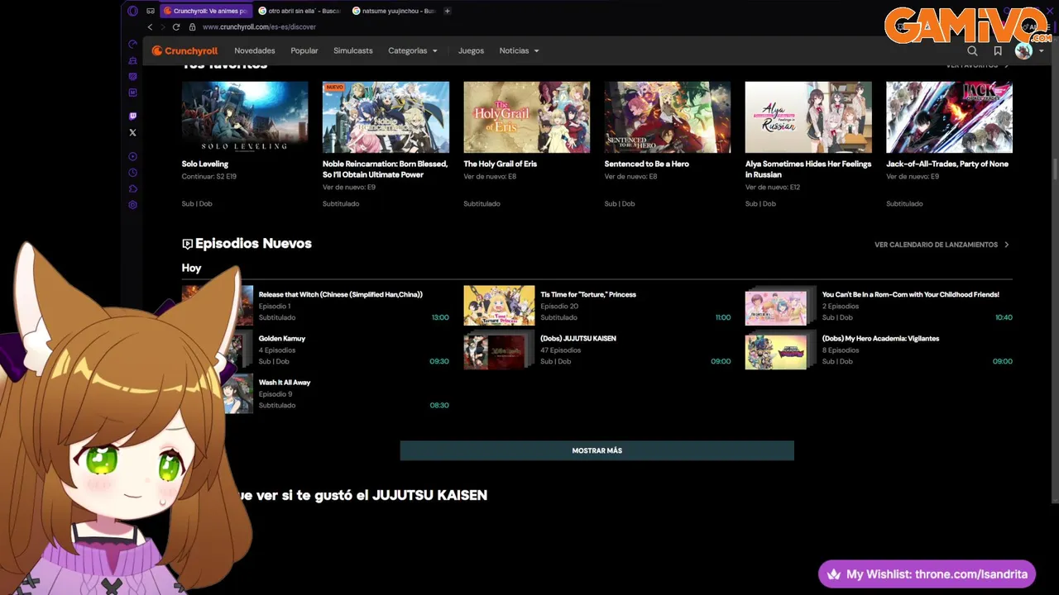The width and height of the screenshot is (1059, 595).
Task: Click the (Dobs) My Hero Academia: Vigilantes title
Action: coord(880,338)
